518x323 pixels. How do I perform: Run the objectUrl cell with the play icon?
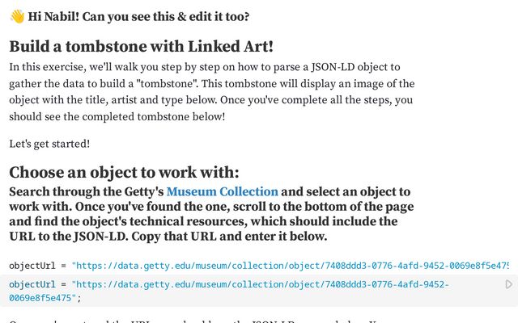click(509, 284)
